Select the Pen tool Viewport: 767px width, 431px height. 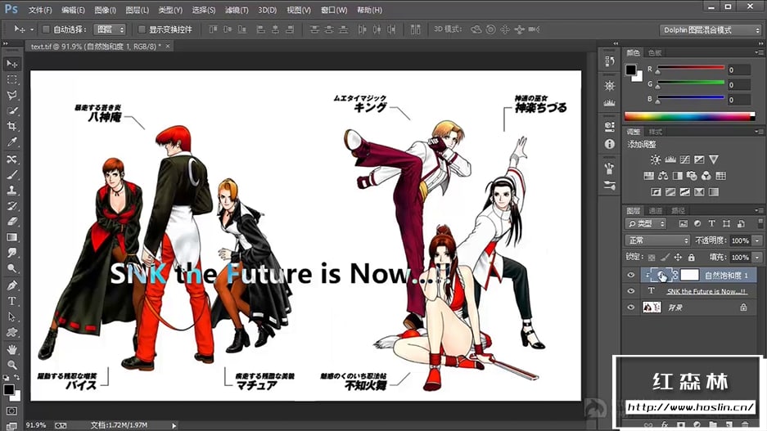click(x=11, y=285)
